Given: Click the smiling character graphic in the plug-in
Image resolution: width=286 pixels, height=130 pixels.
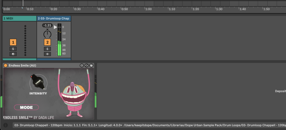Looking at the screenshot, I should [74, 93].
